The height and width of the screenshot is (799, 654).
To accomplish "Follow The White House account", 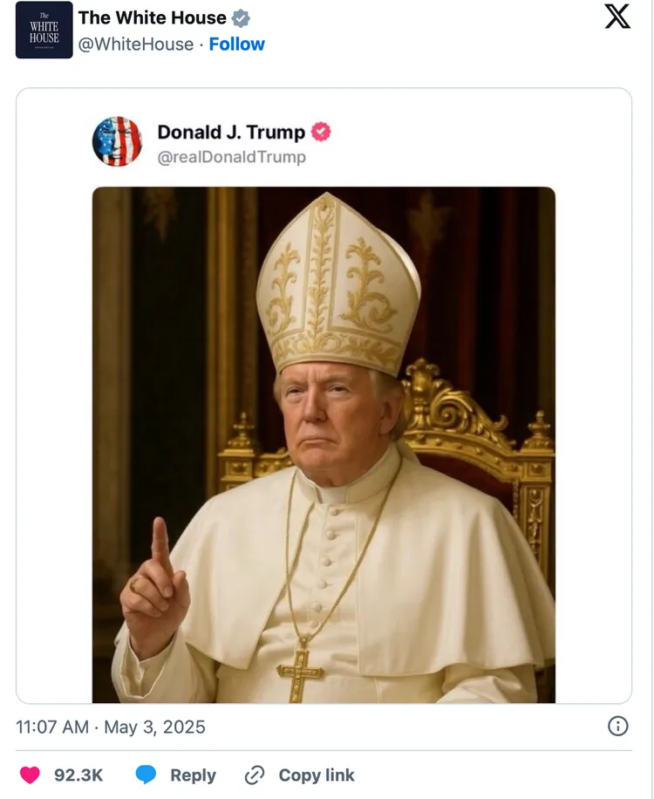I will point(237,44).
